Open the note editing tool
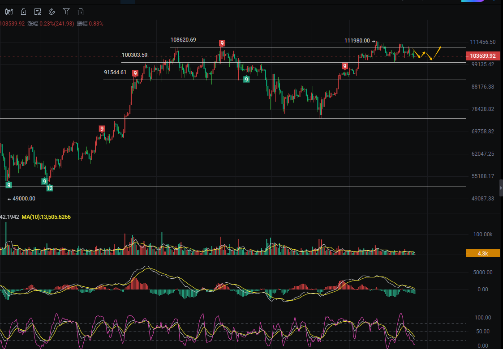The width and height of the screenshot is (503, 349). click(38, 12)
